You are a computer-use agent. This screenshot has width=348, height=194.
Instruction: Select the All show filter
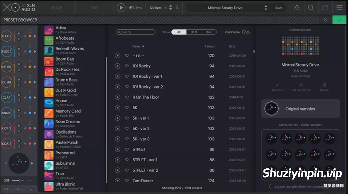pos(179,32)
